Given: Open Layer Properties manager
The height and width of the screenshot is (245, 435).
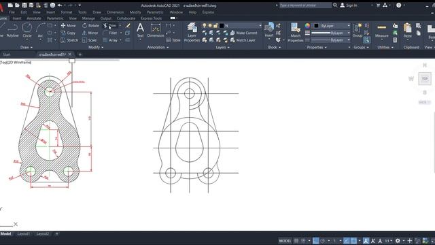Looking at the screenshot, I should tap(192, 32).
